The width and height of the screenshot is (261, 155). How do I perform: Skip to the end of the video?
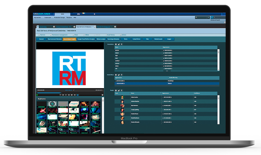[69, 95]
